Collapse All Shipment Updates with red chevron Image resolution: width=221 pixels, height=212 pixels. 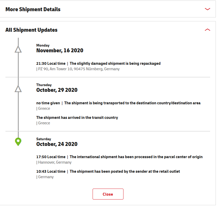pos(207,30)
